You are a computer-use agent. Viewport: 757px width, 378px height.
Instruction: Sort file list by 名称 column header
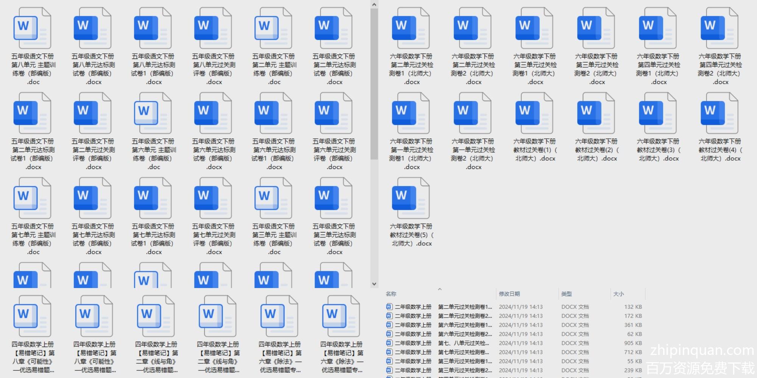point(391,294)
